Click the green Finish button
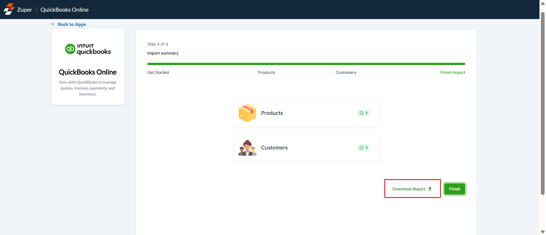This screenshot has width=546, height=235. pos(455,189)
